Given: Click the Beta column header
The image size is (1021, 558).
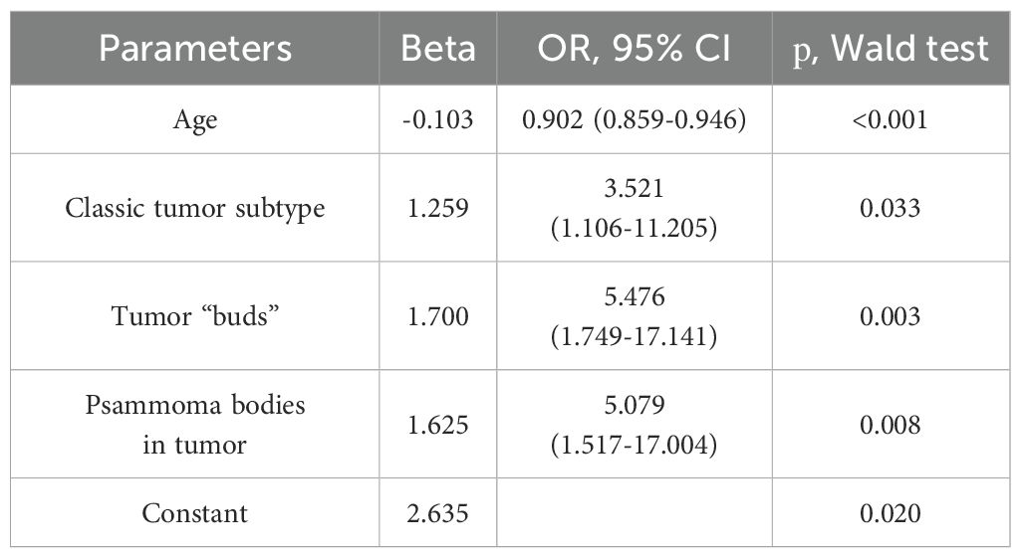Looking at the screenshot, I should pyautogui.click(x=437, y=49).
